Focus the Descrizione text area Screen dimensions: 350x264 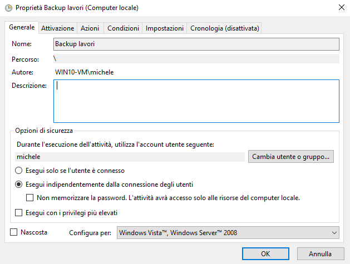tap(196, 101)
